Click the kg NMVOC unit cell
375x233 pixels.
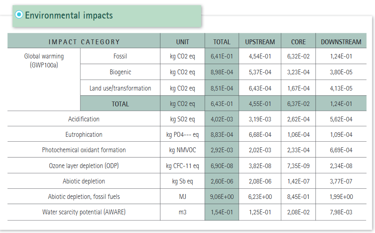coord(182,150)
